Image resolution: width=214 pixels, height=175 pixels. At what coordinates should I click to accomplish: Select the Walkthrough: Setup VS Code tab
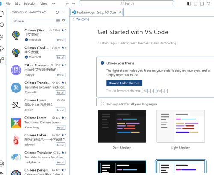click(97, 12)
